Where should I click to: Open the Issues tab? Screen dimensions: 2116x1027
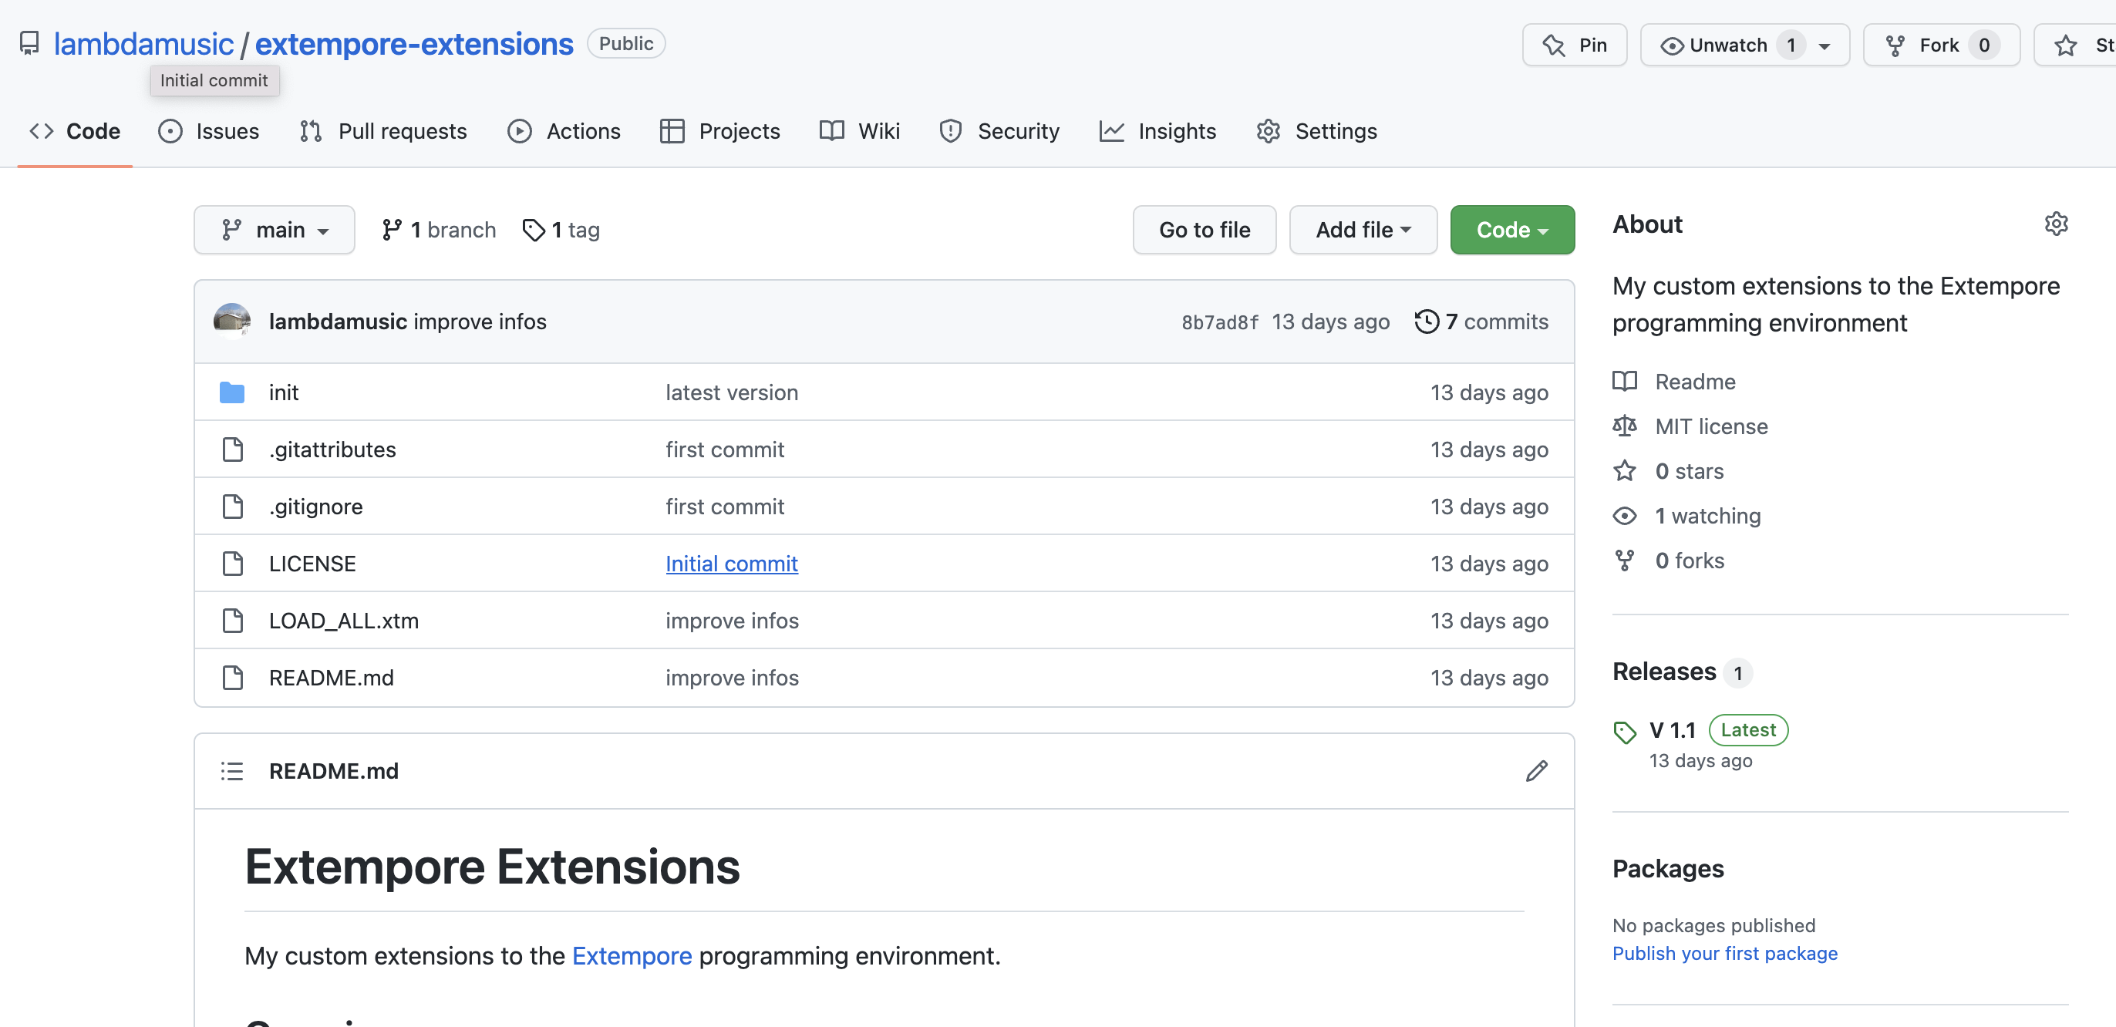point(209,131)
